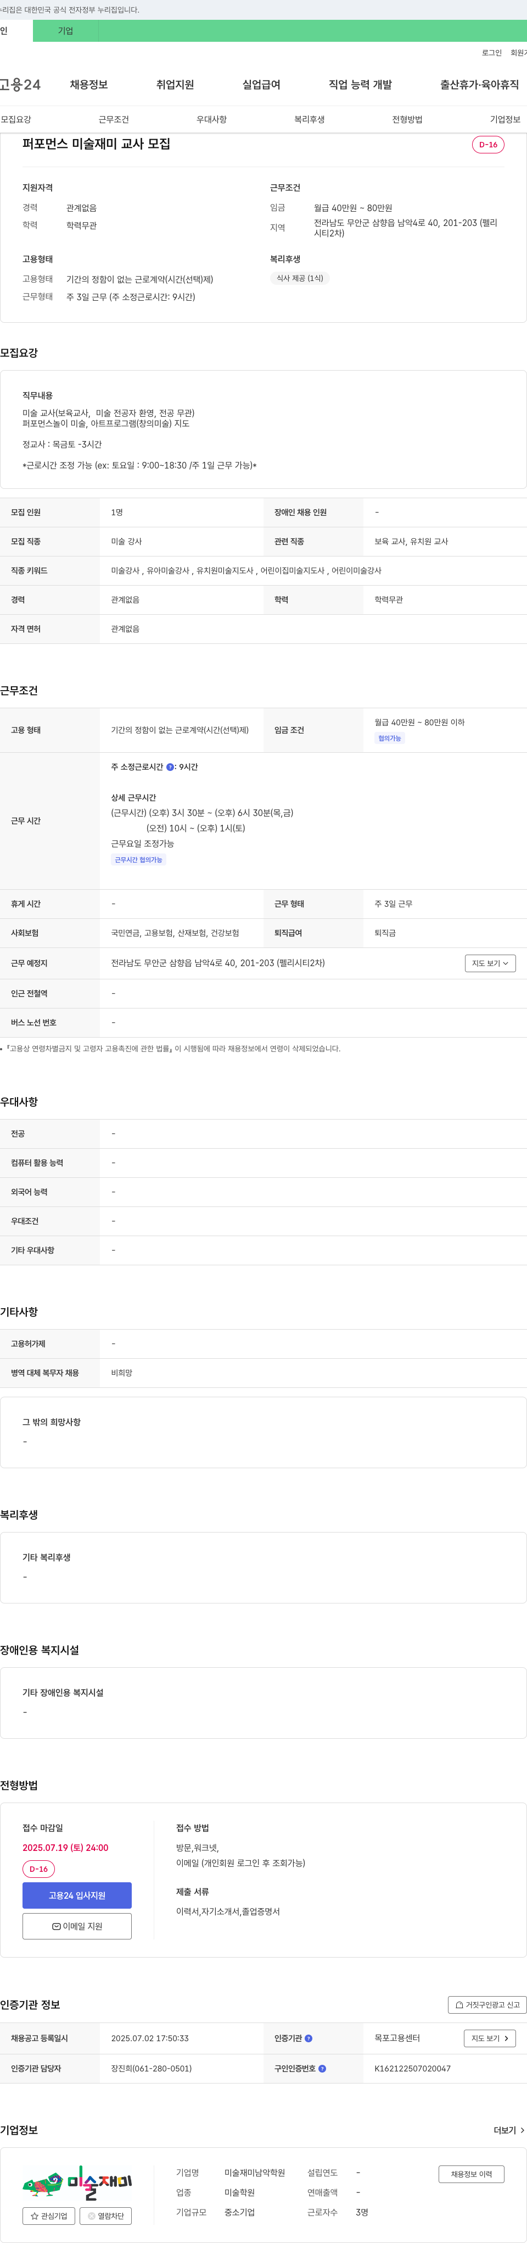This screenshot has width=527, height=2243.
Task: Jump to the 기업정보 section tab
Action: tap(504, 119)
